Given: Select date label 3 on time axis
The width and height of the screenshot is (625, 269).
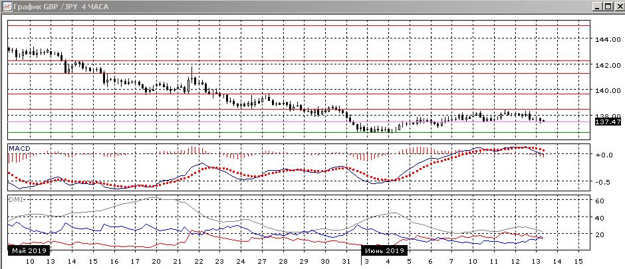Looking at the screenshot, I should (367, 262).
